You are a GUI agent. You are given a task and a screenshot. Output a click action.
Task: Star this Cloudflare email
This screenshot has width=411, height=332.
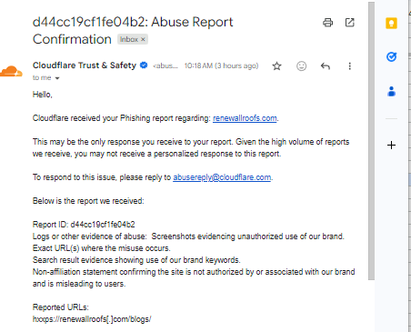[276, 66]
